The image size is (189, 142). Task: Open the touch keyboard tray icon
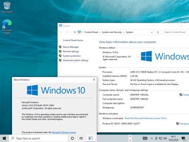[x=145, y=138]
